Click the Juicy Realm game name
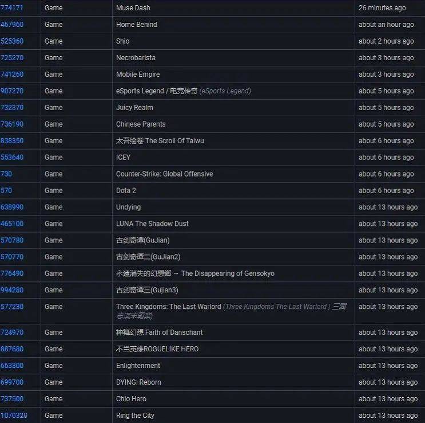425x423 pixels. 134,108
